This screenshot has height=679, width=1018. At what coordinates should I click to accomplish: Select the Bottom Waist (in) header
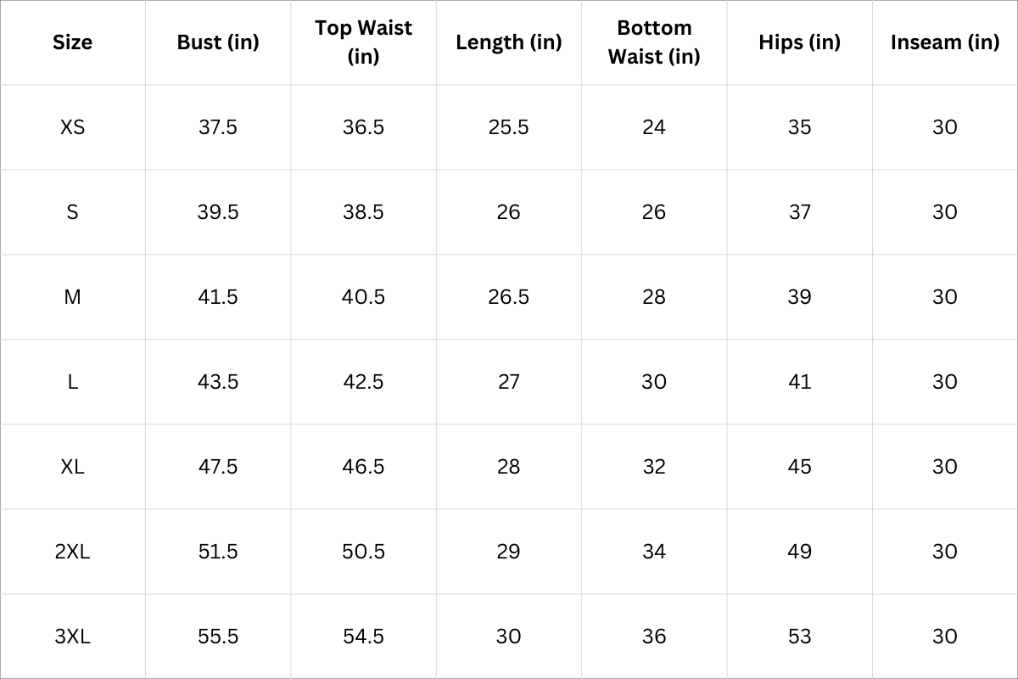tap(654, 42)
